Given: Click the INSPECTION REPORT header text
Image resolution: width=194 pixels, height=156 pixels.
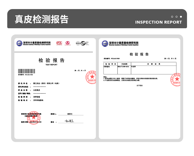Looking at the screenshot, I should pos(159,22).
